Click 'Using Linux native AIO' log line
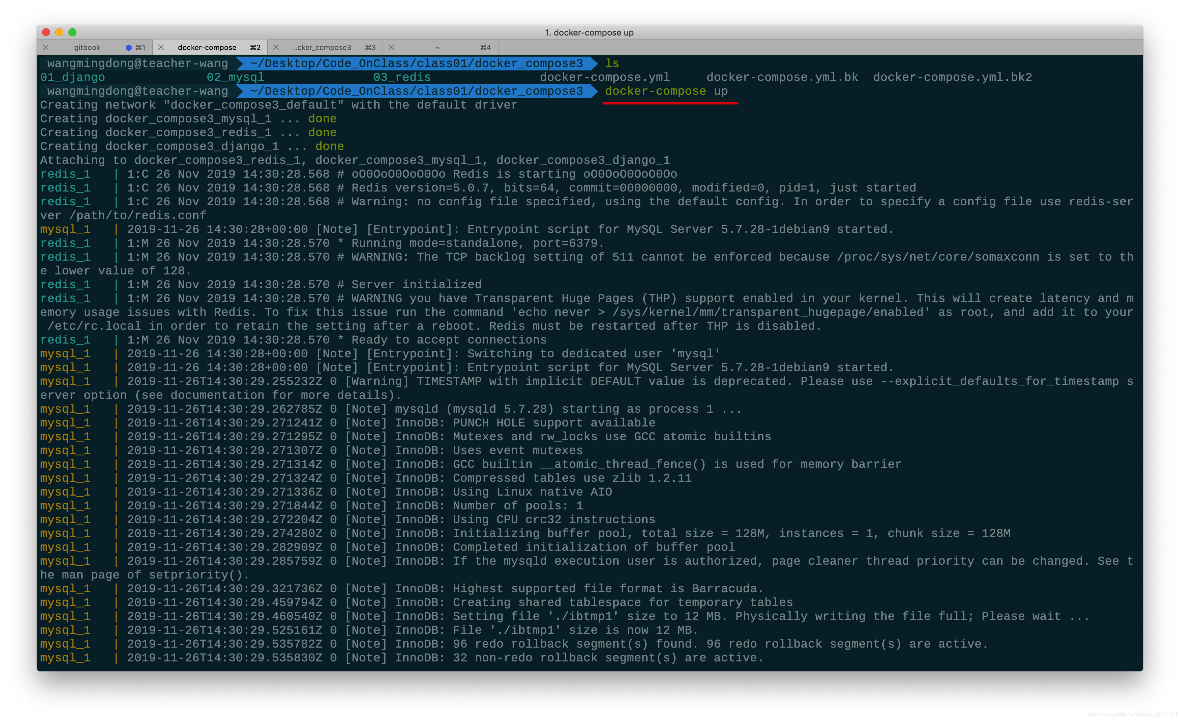The height and width of the screenshot is (720, 1180). pyautogui.click(x=326, y=492)
